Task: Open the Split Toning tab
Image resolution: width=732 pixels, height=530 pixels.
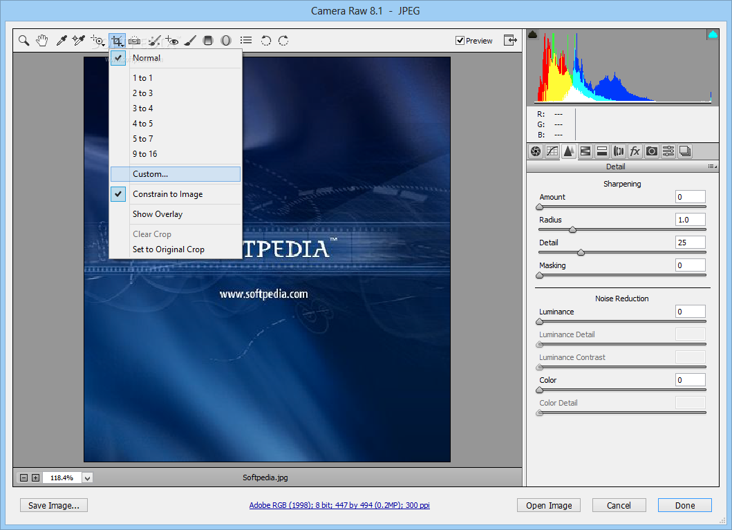Action: [x=602, y=151]
